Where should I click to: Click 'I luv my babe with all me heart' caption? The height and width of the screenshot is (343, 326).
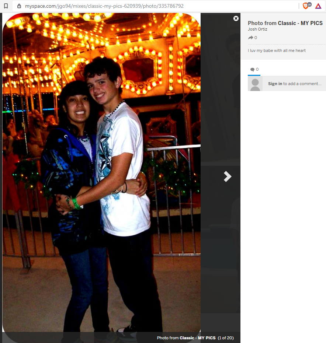277,50
